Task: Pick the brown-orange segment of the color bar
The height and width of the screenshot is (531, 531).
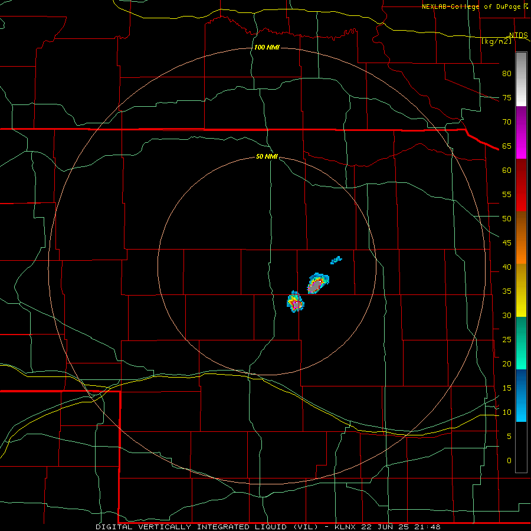Action: click(x=521, y=237)
